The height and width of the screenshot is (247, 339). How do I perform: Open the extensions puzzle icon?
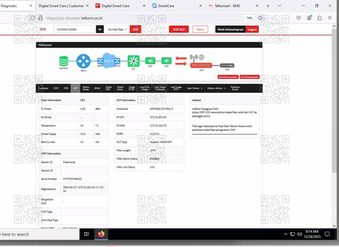319,18
